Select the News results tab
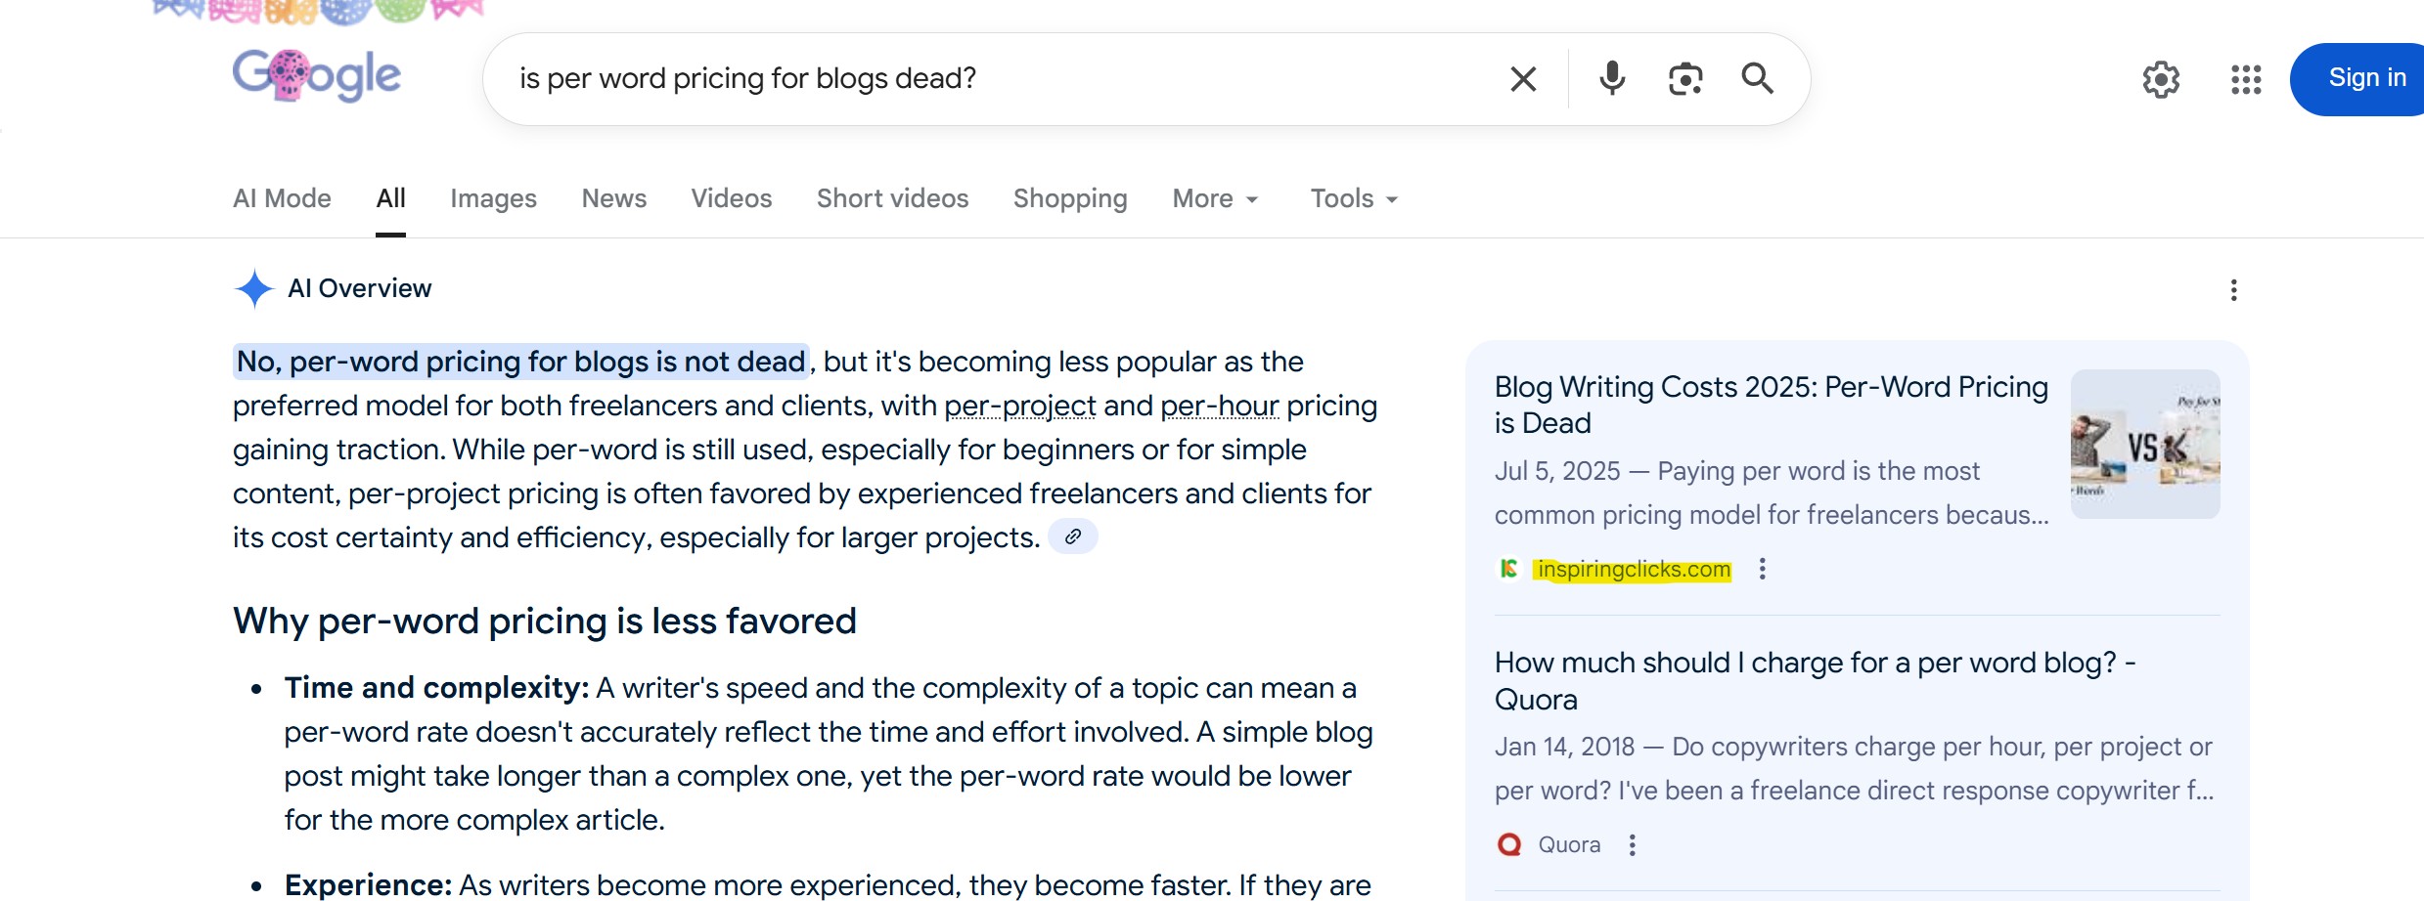The height and width of the screenshot is (901, 2424). pyautogui.click(x=613, y=198)
